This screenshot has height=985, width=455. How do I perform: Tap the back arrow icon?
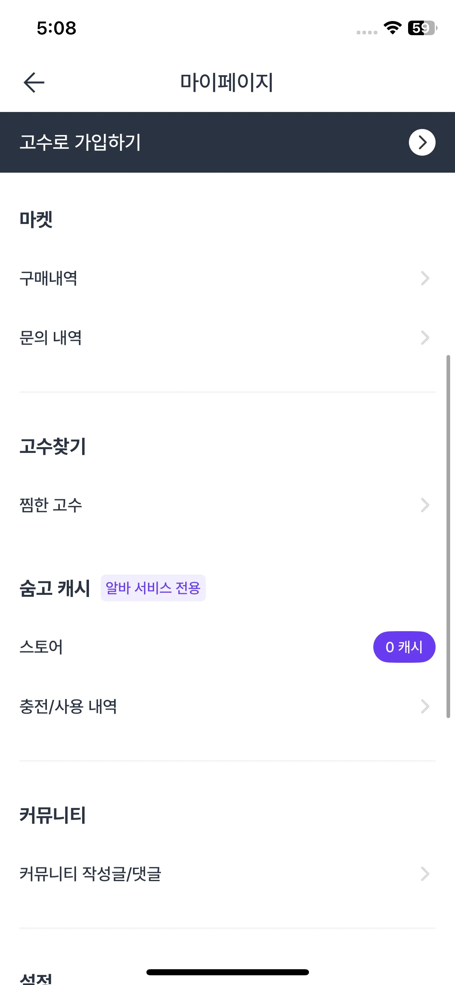tap(34, 82)
